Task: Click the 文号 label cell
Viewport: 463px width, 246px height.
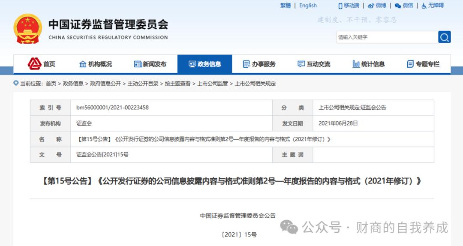Action: [51, 155]
